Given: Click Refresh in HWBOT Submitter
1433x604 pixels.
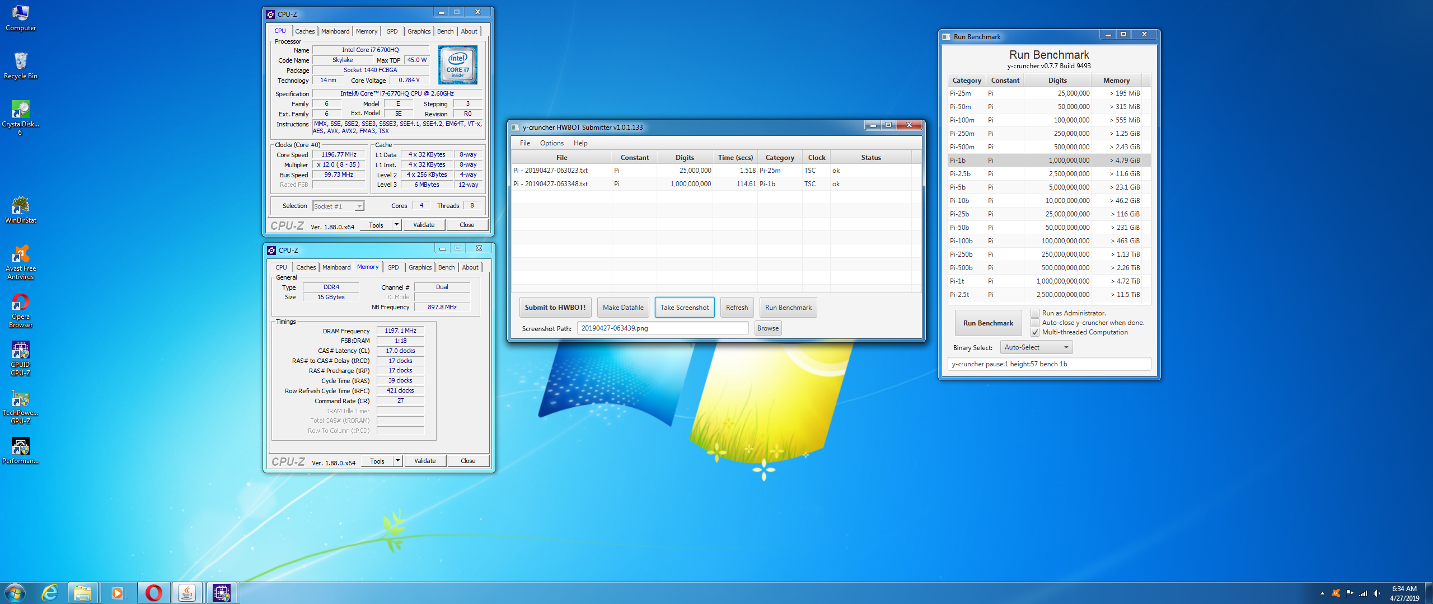Looking at the screenshot, I should [737, 308].
